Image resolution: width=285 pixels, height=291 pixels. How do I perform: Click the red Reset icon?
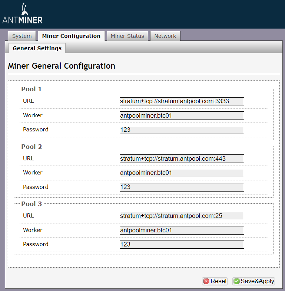click(206, 281)
